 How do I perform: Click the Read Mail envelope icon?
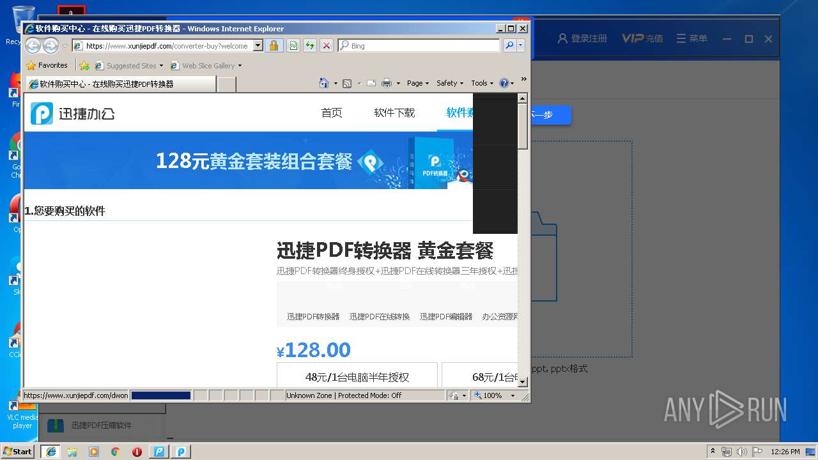click(x=371, y=83)
